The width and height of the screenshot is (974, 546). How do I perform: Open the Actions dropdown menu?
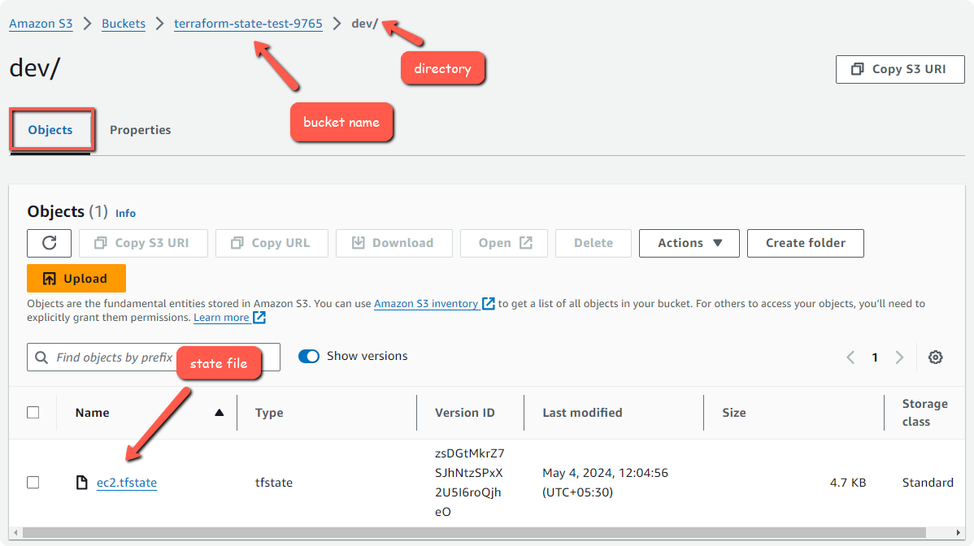(689, 243)
